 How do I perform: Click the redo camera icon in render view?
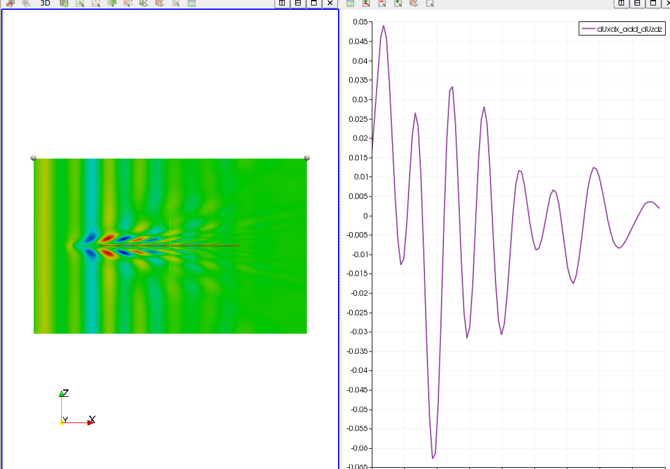pos(26,3)
